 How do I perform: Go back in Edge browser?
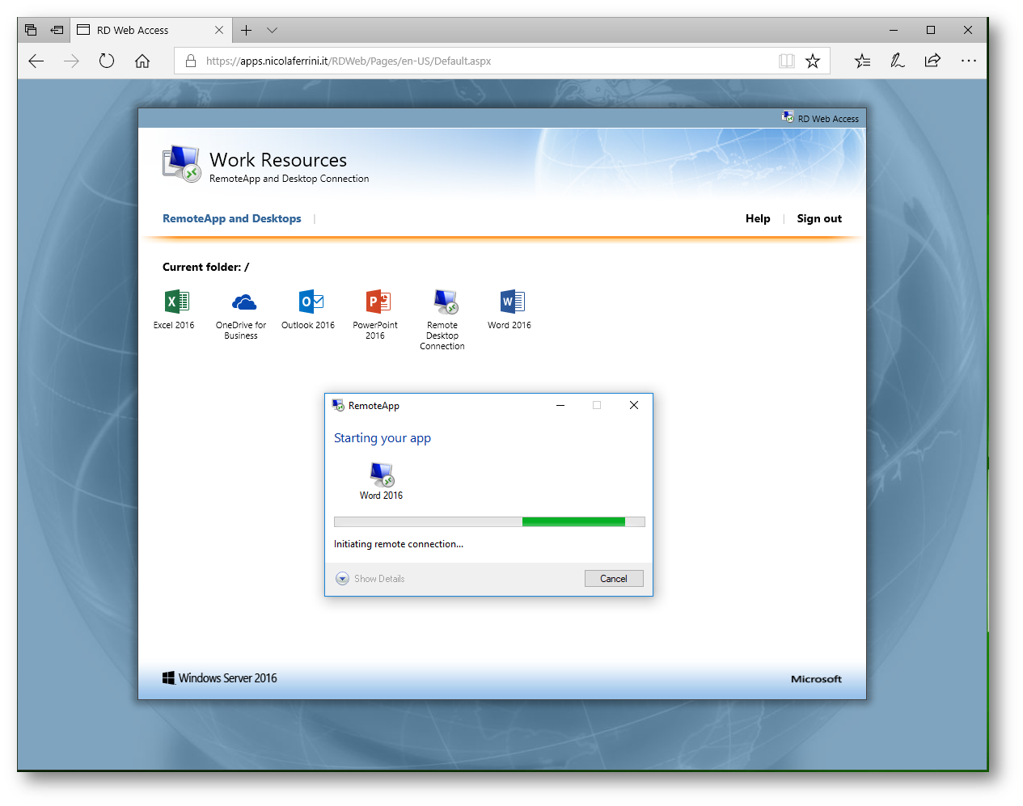pyautogui.click(x=36, y=61)
